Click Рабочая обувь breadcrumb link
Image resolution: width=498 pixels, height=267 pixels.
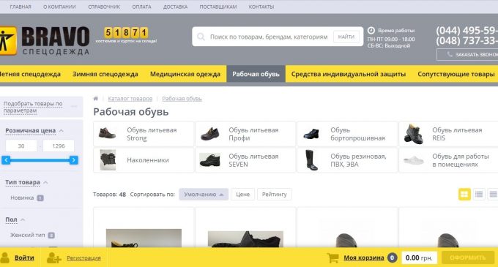click(182, 99)
